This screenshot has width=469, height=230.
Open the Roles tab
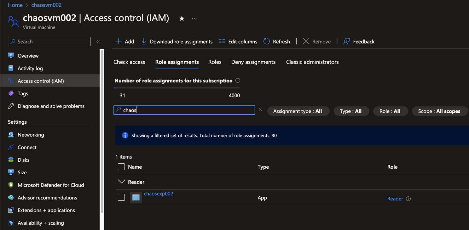coord(215,62)
